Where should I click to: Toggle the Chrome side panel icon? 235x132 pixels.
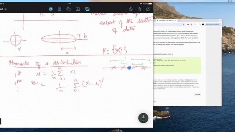pyautogui.click(x=199, y=25)
